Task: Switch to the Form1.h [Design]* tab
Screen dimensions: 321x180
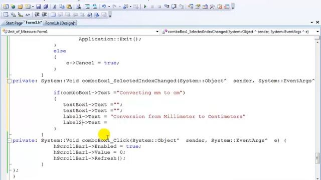Action: coord(60,23)
